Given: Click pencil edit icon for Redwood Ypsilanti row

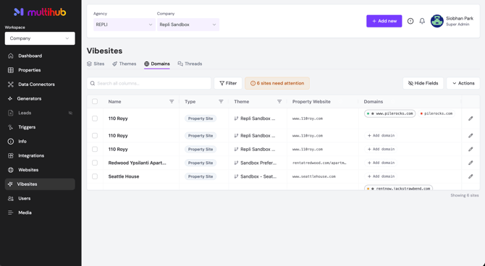Looking at the screenshot, I should click(471, 163).
